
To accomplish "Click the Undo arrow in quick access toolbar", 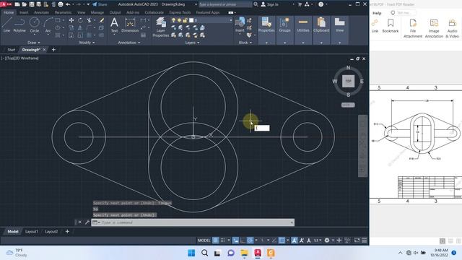I will click(x=68, y=4).
